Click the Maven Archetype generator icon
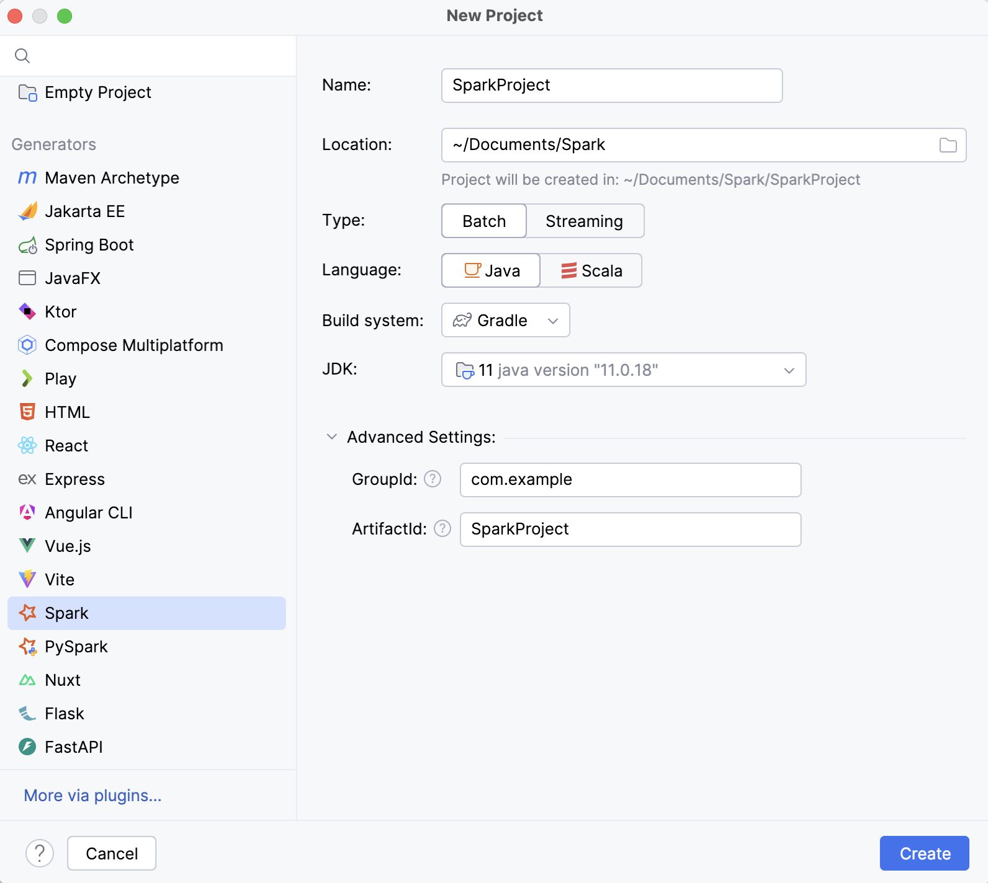Screen dimensions: 988x883 [27, 178]
